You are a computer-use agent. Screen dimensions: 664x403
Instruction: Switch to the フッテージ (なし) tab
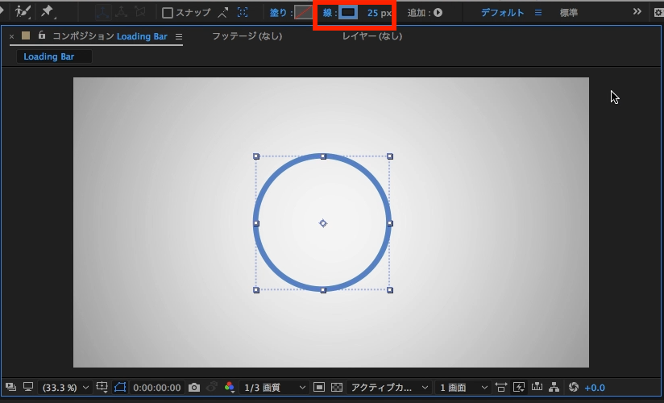[x=247, y=36]
